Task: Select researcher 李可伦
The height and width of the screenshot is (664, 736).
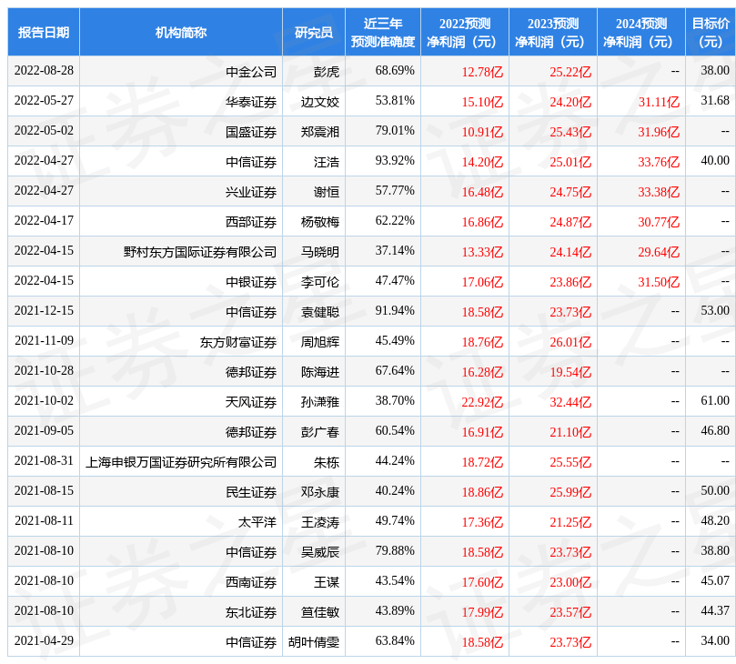Action: click(320, 282)
